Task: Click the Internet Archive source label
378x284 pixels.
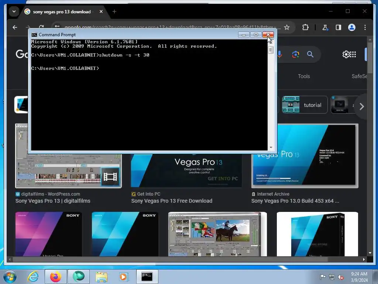Action: (x=273, y=194)
